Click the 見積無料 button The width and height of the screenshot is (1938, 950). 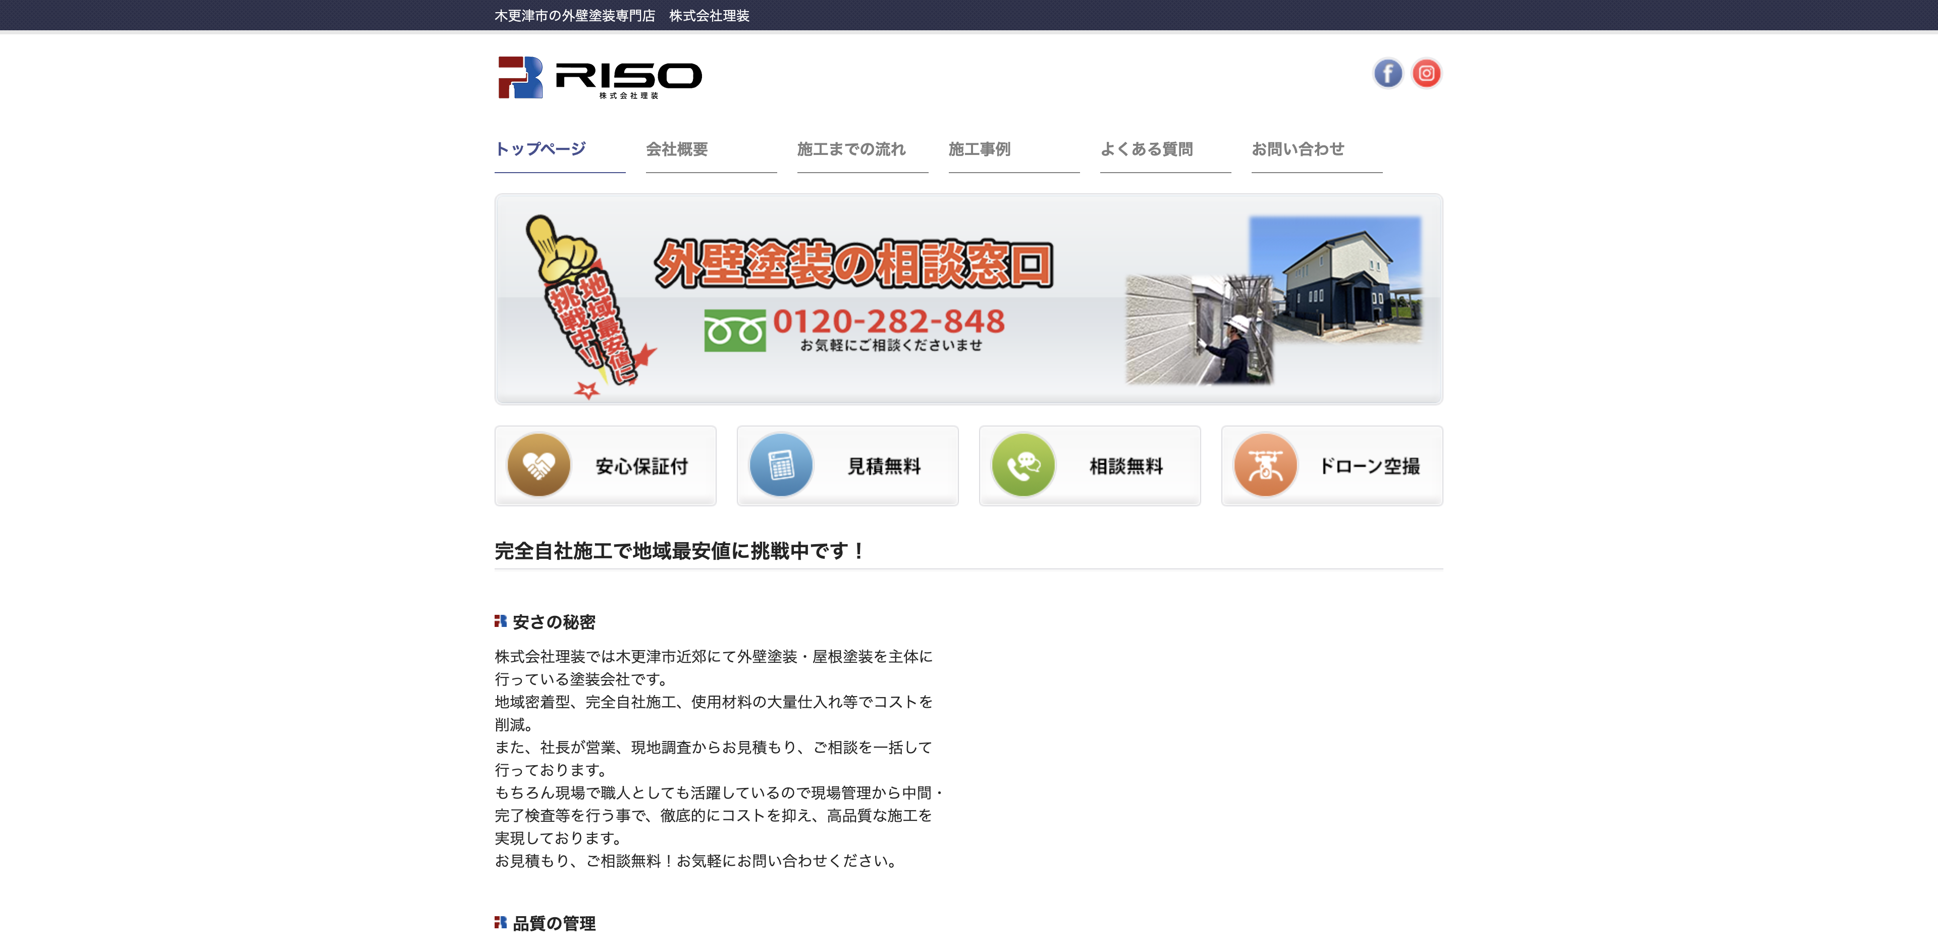point(848,465)
